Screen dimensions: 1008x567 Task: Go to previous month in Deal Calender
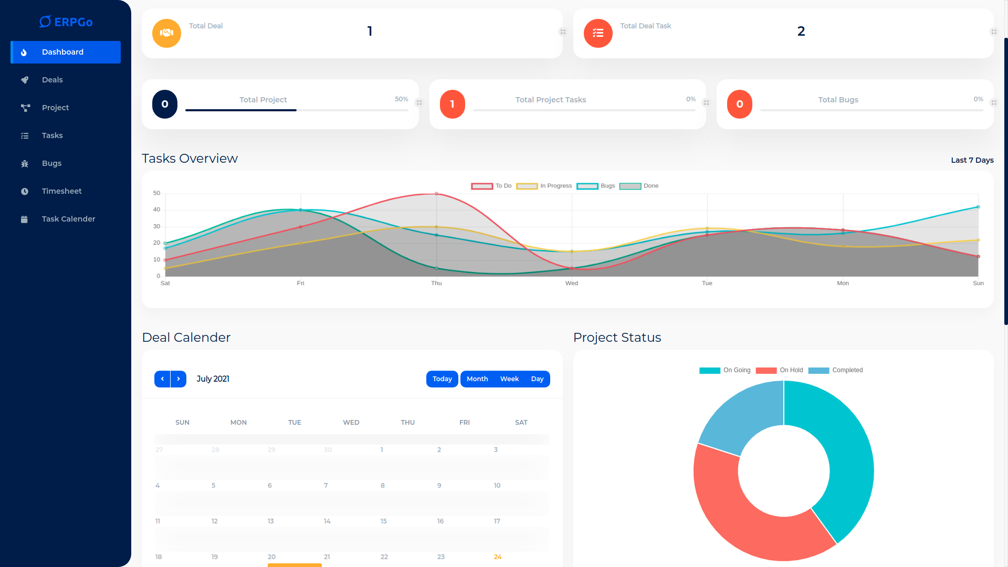pyautogui.click(x=162, y=379)
